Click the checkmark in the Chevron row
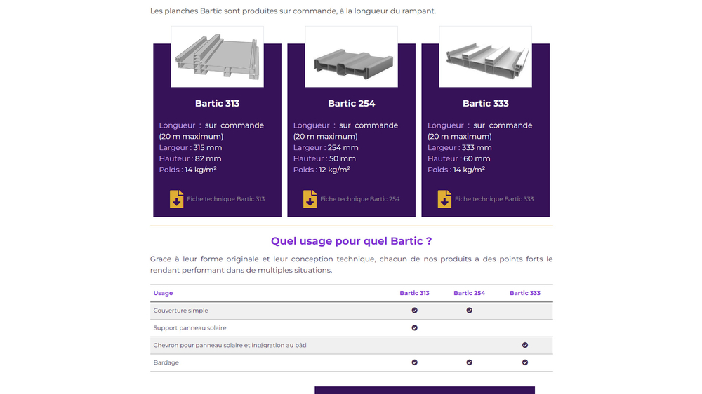Viewport: 702px width, 394px height. (524, 345)
